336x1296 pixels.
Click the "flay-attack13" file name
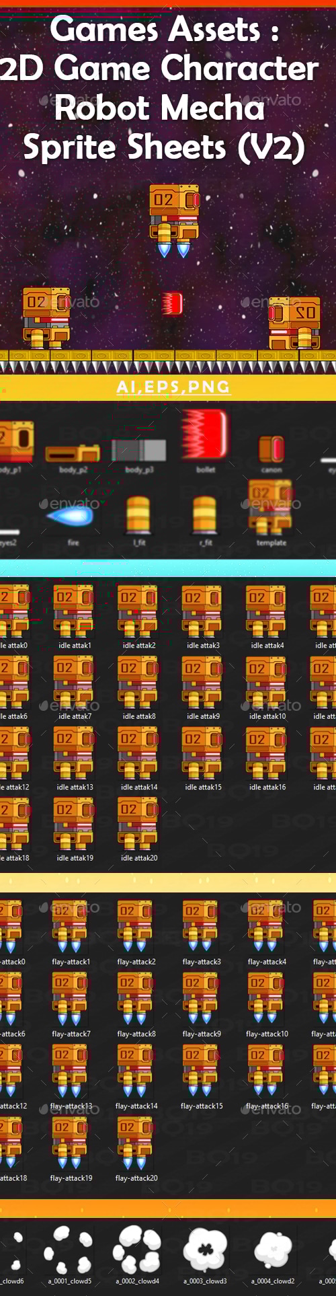pyautogui.click(x=71, y=1106)
